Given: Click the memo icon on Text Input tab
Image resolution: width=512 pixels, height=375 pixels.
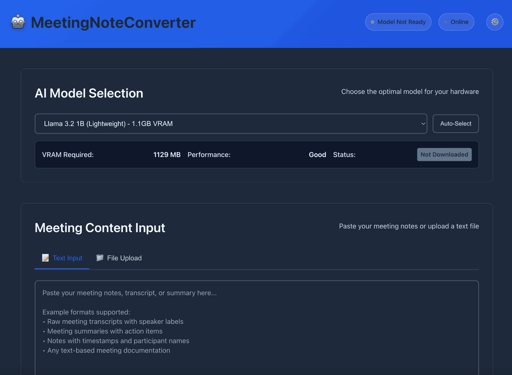Looking at the screenshot, I should point(45,258).
